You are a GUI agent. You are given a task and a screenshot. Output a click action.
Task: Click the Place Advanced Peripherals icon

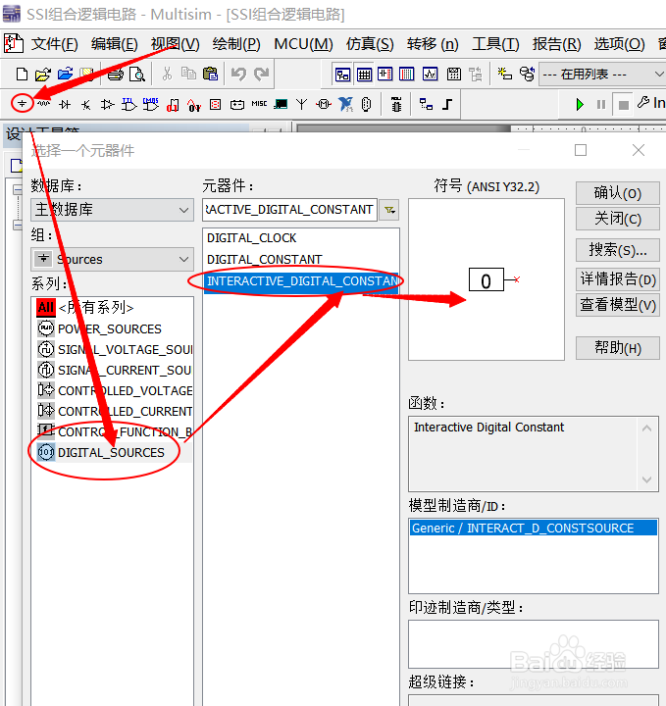click(x=281, y=105)
